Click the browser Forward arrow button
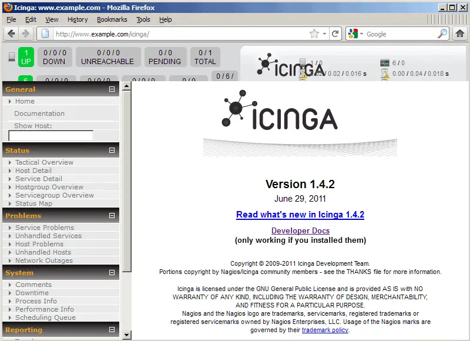 coord(26,34)
